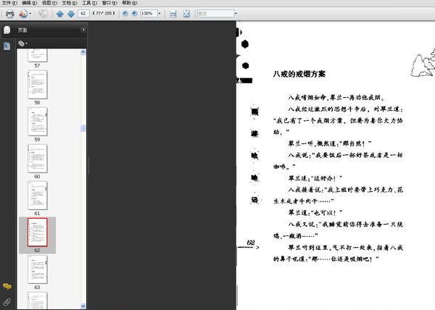This screenshot has height=310, width=435.
Task: Click the line starting 八戒经过激烈的思想斗争后
Action: tap(345, 109)
